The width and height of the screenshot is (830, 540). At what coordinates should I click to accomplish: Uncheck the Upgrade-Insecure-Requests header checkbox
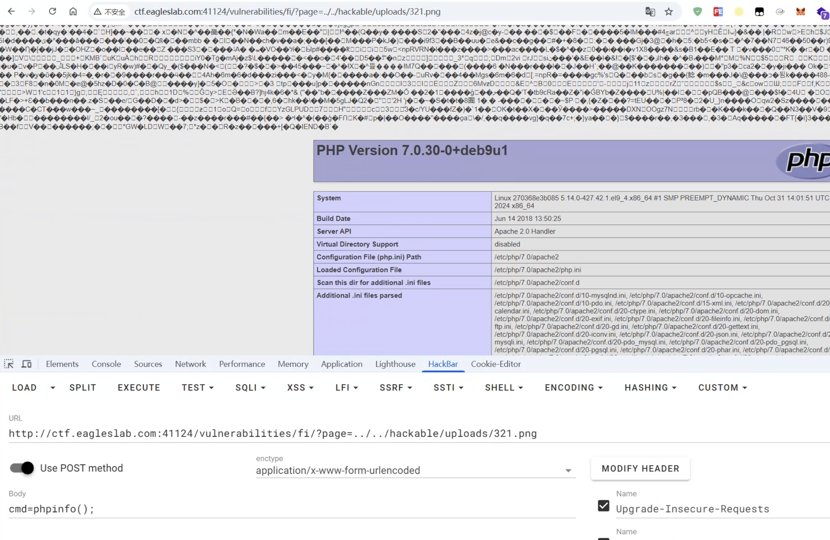coord(604,506)
